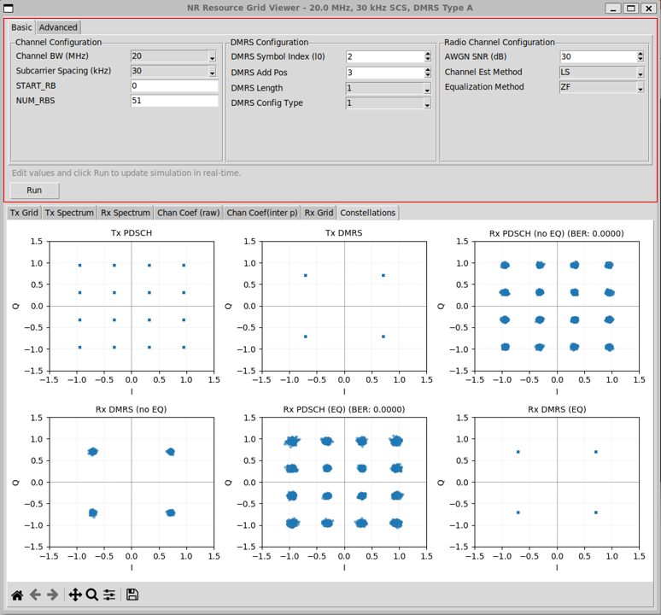Select the Pan axes tool
This screenshot has height=615, width=661.
pos(75,594)
